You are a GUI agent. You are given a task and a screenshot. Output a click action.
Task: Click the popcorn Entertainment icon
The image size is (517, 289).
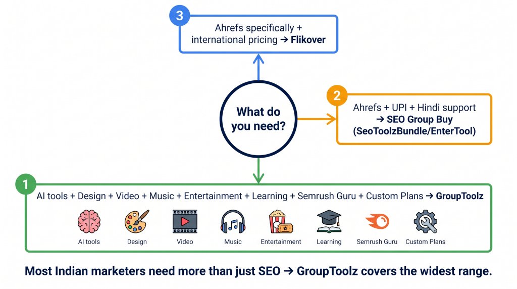(x=281, y=222)
